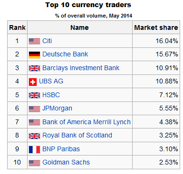183x174 pixels.
Task: Click the US flag next to JPMorgan
Action: click(34, 109)
